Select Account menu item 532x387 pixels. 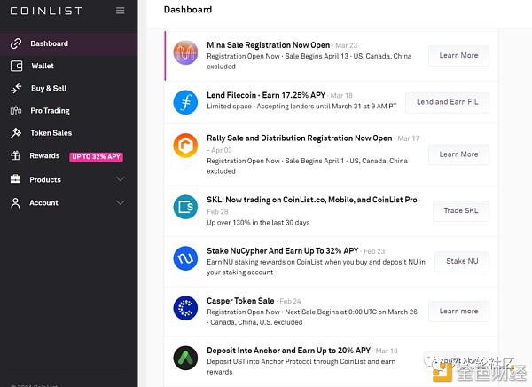click(x=43, y=203)
